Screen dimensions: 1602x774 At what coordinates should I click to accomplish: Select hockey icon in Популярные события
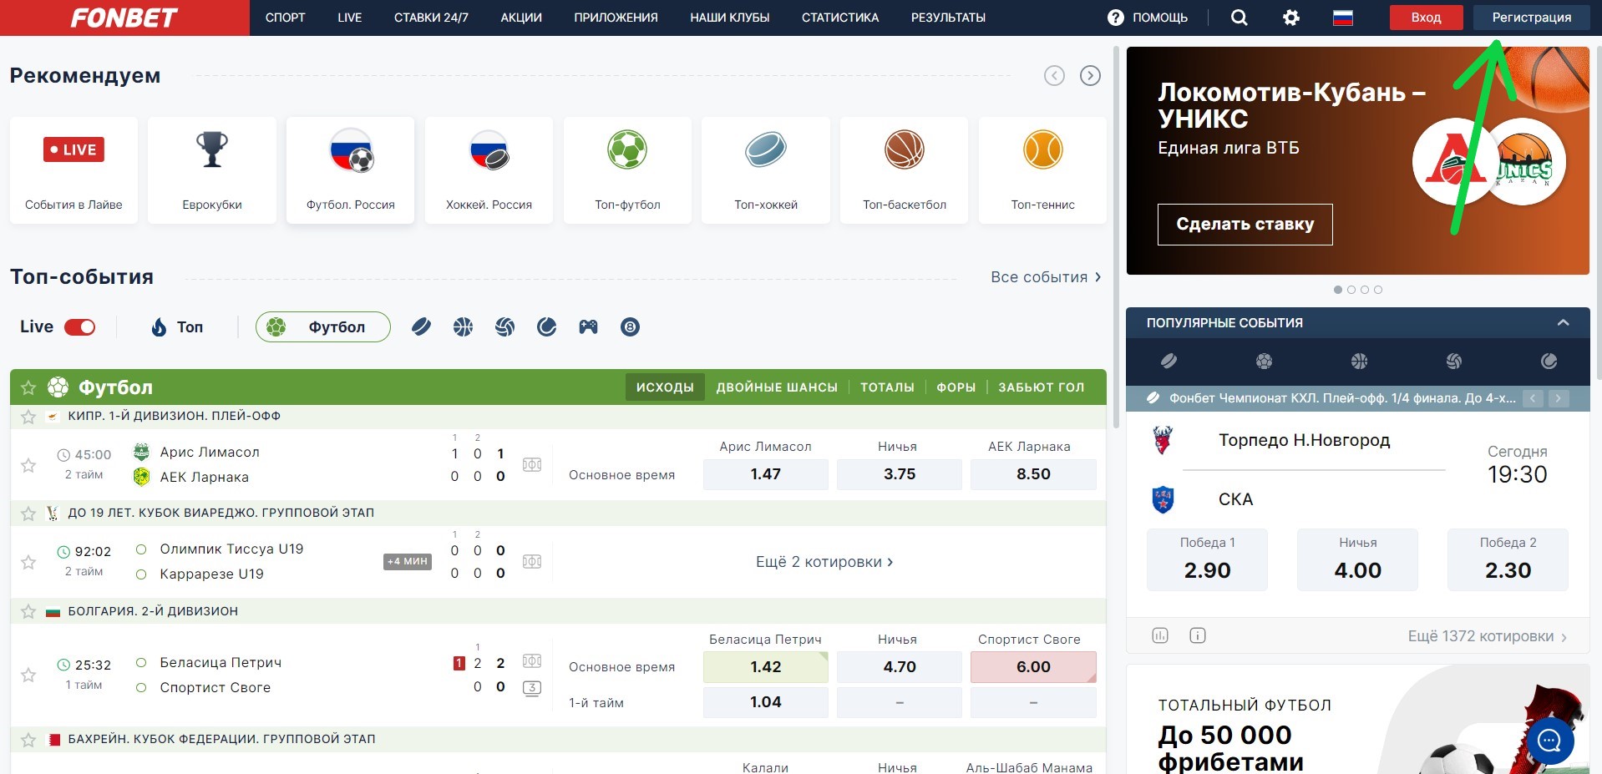click(1169, 361)
